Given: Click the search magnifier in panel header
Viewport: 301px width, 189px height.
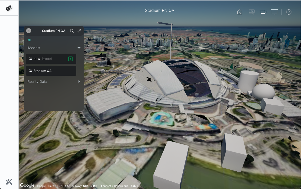Looking at the screenshot, I should (72, 31).
